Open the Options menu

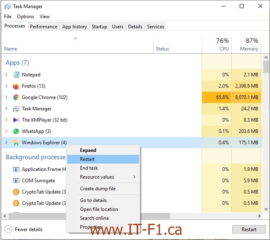click(x=25, y=17)
